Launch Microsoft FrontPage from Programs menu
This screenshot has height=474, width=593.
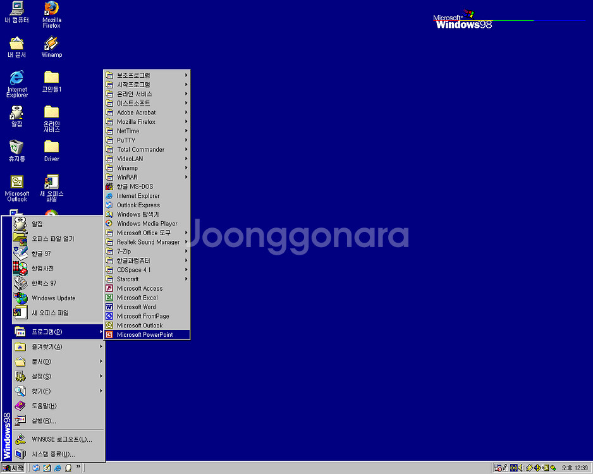point(147,316)
